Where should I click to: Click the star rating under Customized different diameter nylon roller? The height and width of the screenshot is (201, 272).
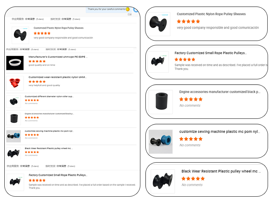point(32,100)
